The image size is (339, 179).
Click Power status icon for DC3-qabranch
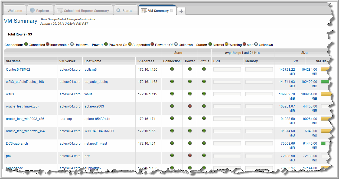[190, 143]
